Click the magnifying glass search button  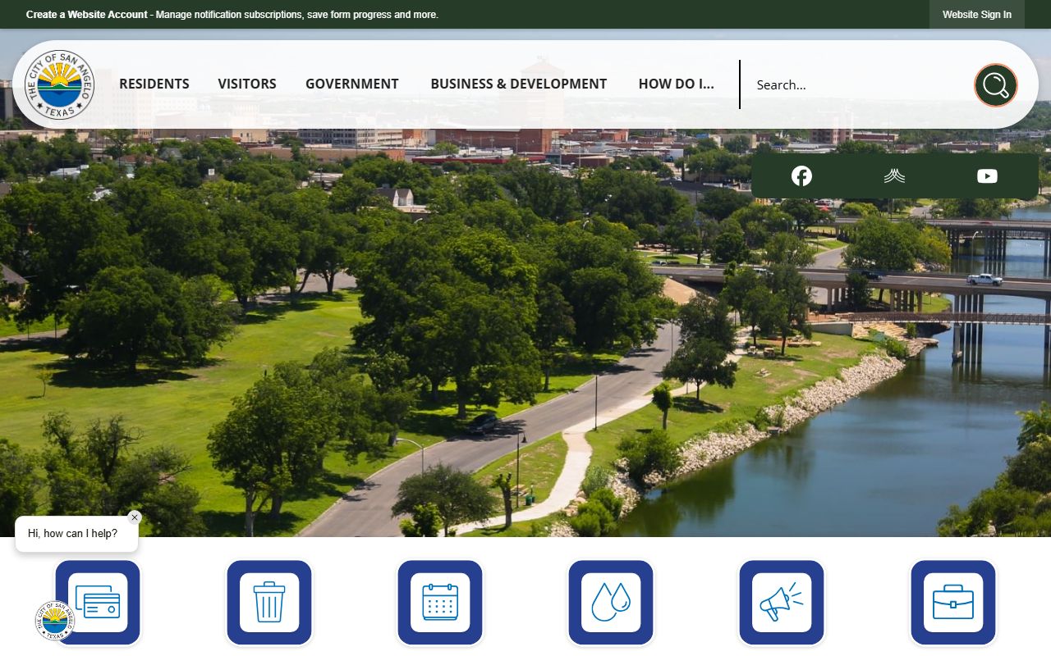[x=995, y=84]
